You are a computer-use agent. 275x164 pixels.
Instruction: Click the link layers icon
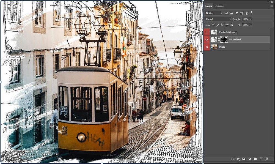(x=232, y=159)
